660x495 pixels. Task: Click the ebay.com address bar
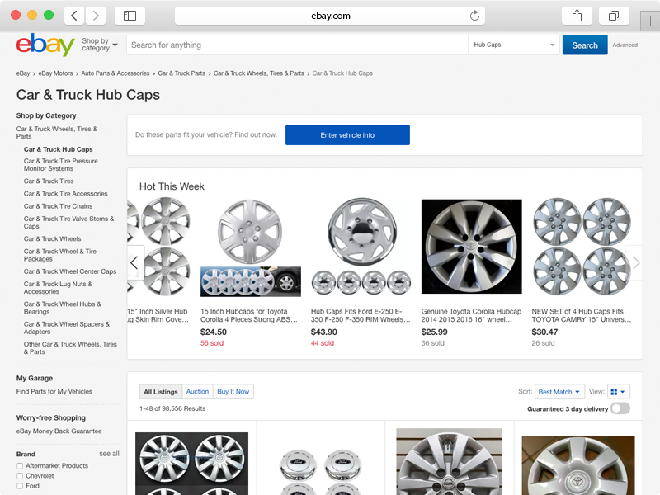point(330,16)
